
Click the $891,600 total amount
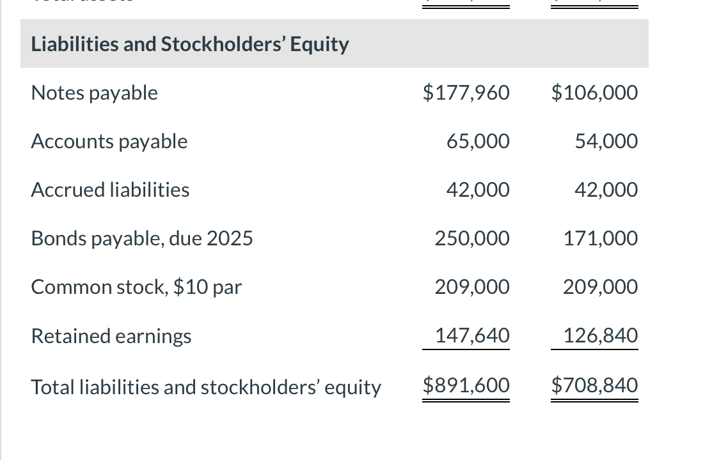coord(466,385)
